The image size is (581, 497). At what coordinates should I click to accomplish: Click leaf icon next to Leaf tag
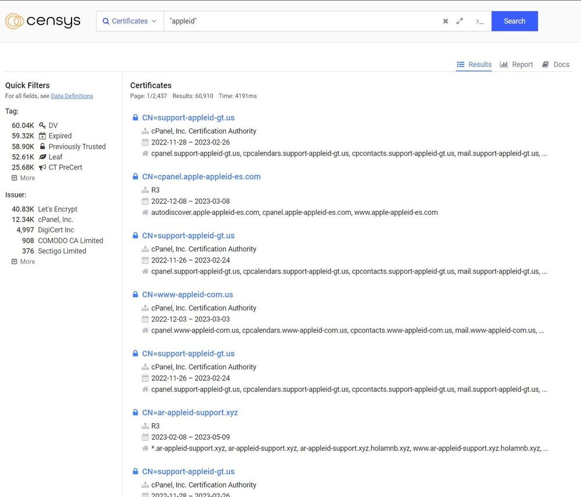(42, 157)
